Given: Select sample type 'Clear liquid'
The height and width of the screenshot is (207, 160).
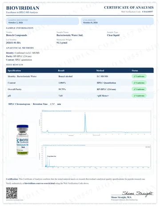Looking at the screenshot, I should click(x=113, y=35).
